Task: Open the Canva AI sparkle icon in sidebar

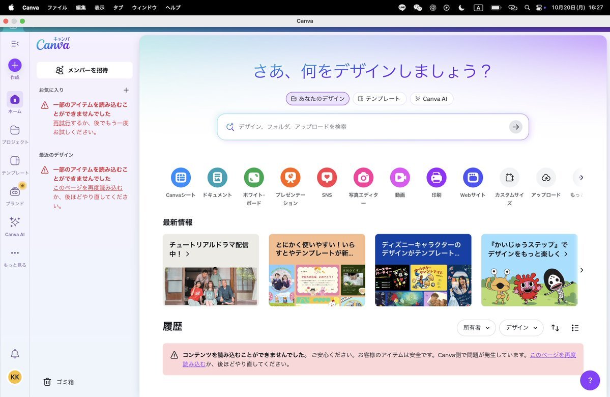Action: (x=15, y=222)
